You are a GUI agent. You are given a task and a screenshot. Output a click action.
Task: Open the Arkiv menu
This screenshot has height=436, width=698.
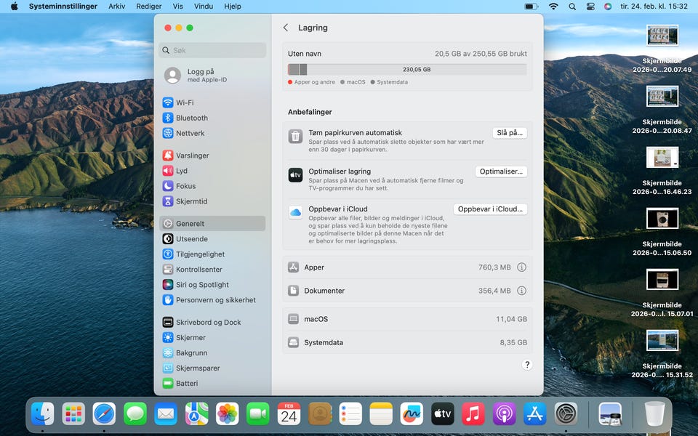coord(116,6)
